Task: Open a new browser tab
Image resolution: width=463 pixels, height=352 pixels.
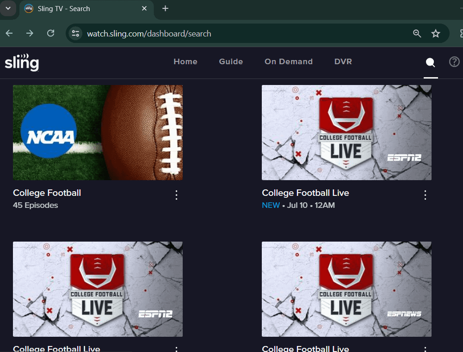Action: click(x=166, y=9)
